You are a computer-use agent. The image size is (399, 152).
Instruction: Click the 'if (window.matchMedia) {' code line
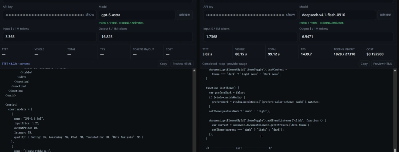(227, 97)
